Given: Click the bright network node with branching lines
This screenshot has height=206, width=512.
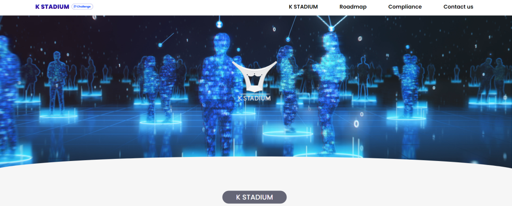Looking at the screenshot, I should 331,29.
